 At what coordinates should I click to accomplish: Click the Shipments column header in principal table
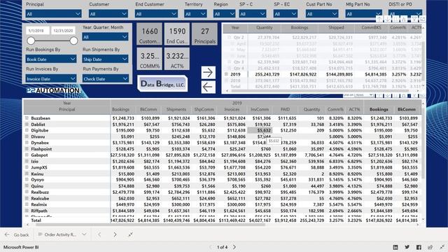point(176,109)
